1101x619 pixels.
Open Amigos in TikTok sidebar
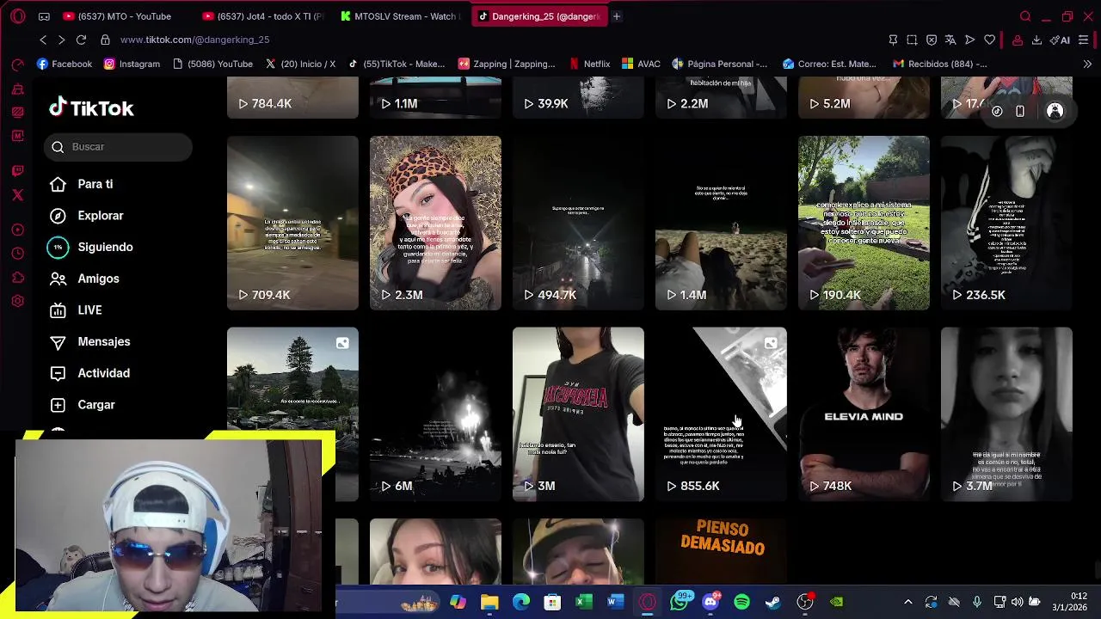[x=84, y=279]
